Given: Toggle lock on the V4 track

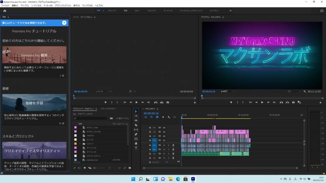Looking at the screenshot, I should tap(150, 128).
